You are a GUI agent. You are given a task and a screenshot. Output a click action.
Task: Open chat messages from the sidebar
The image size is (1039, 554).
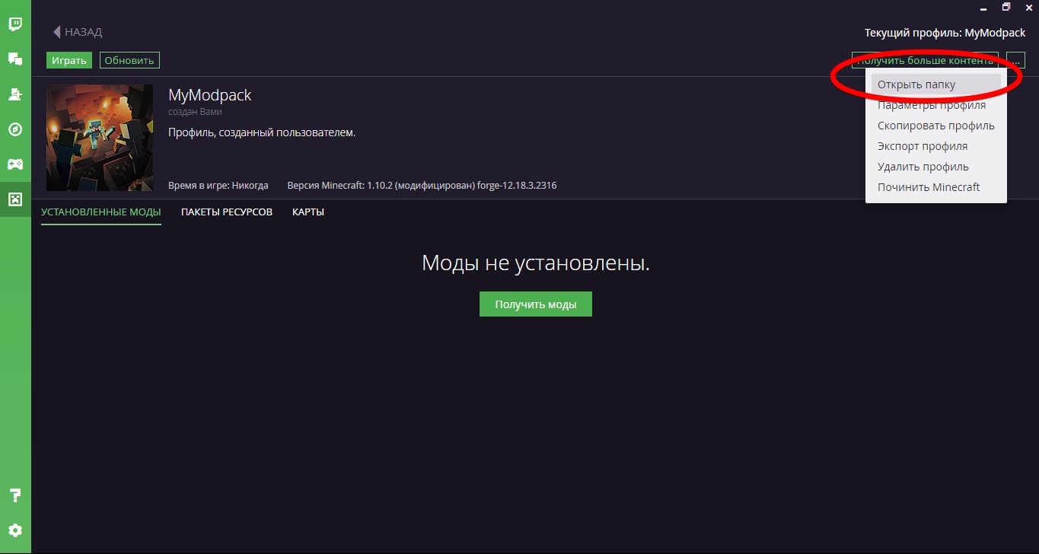(15, 59)
